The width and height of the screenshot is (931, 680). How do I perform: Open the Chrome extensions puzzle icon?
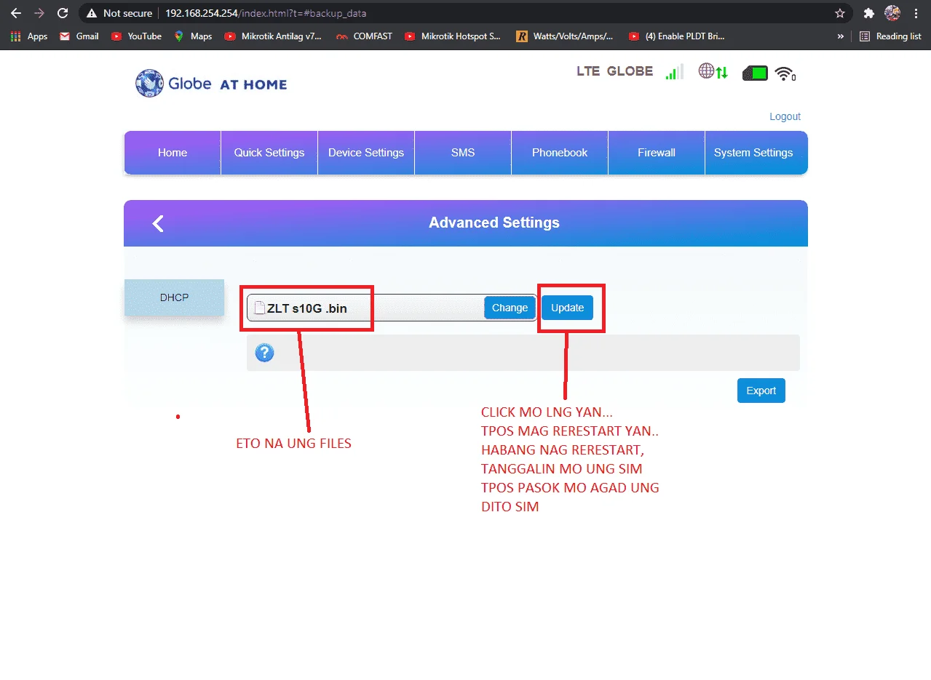tap(868, 13)
